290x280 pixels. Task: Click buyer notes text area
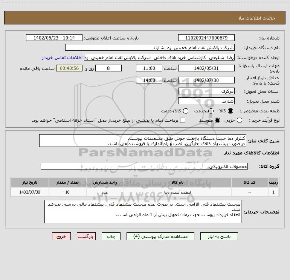click(143, 212)
